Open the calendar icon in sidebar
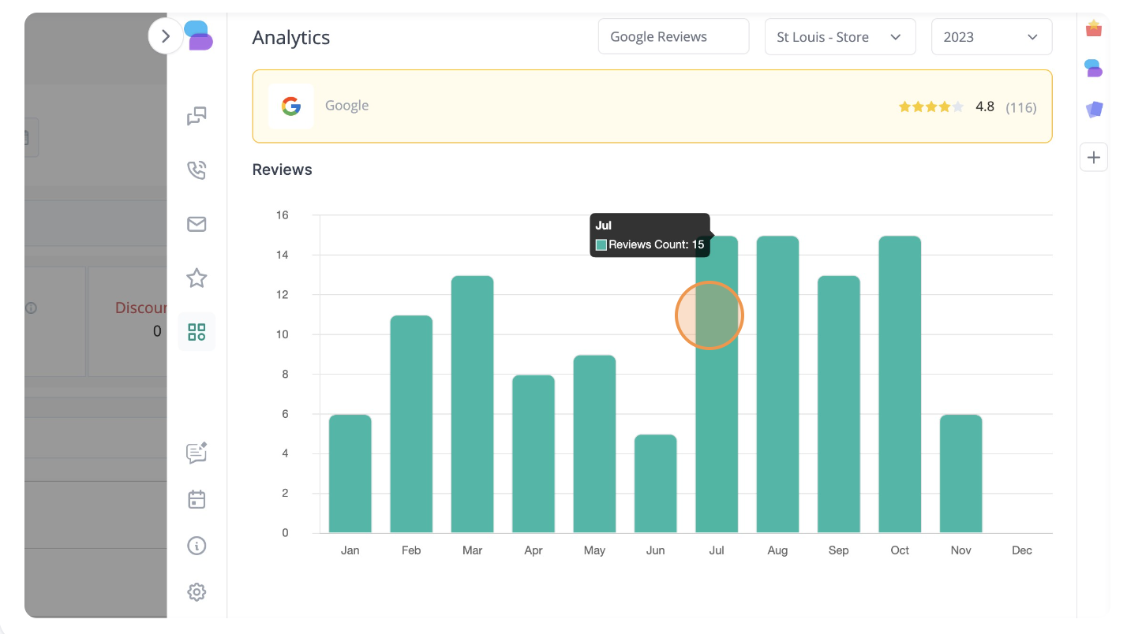1127x634 pixels. pyautogui.click(x=197, y=499)
